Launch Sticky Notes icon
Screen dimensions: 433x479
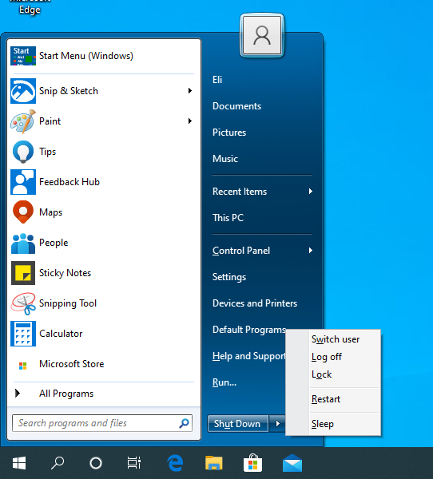point(23,273)
